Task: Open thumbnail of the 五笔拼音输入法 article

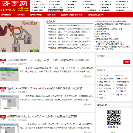Action: pos(9,102)
